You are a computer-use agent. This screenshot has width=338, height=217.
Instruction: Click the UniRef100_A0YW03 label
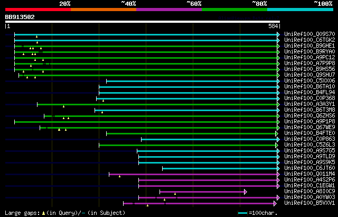click(309, 197)
